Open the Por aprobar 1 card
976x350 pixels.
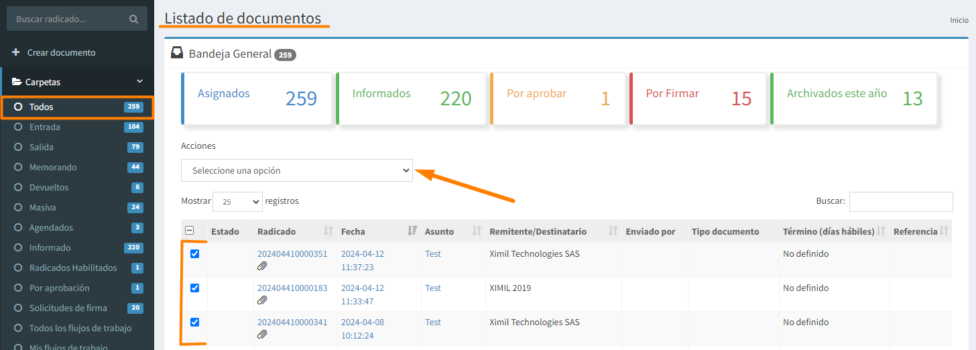pyautogui.click(x=558, y=99)
